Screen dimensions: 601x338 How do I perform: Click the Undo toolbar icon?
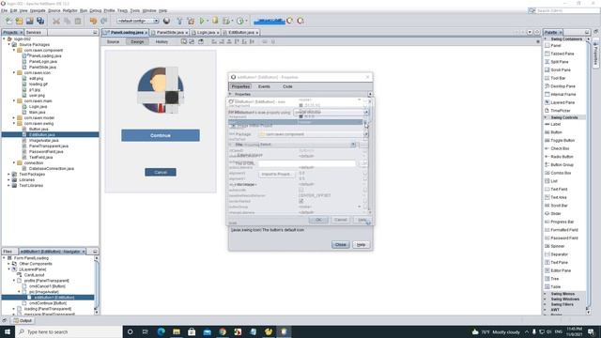pyautogui.click(x=93, y=21)
